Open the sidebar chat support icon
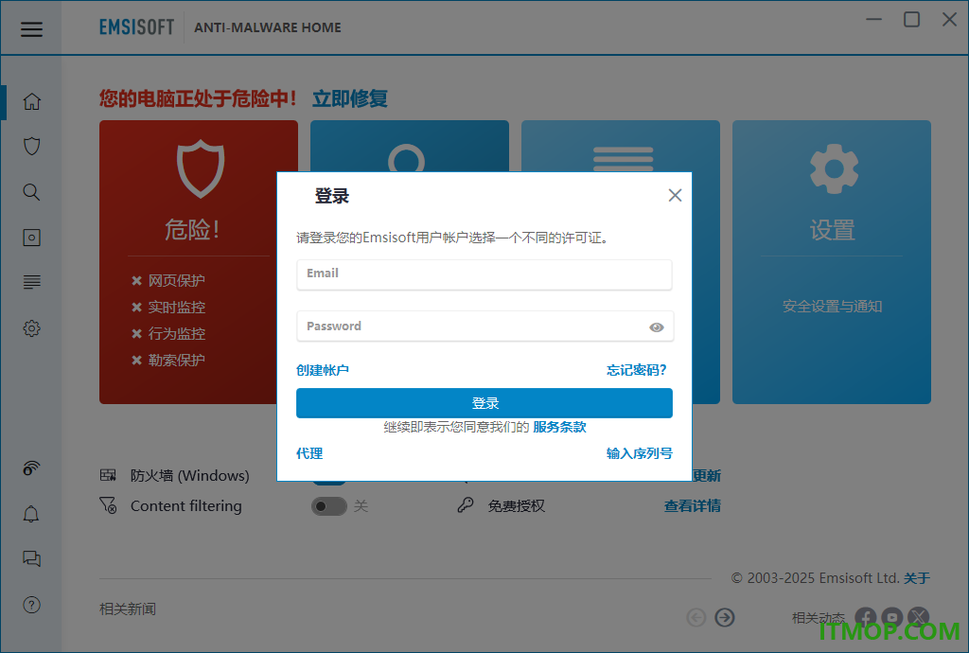 pos(31,559)
